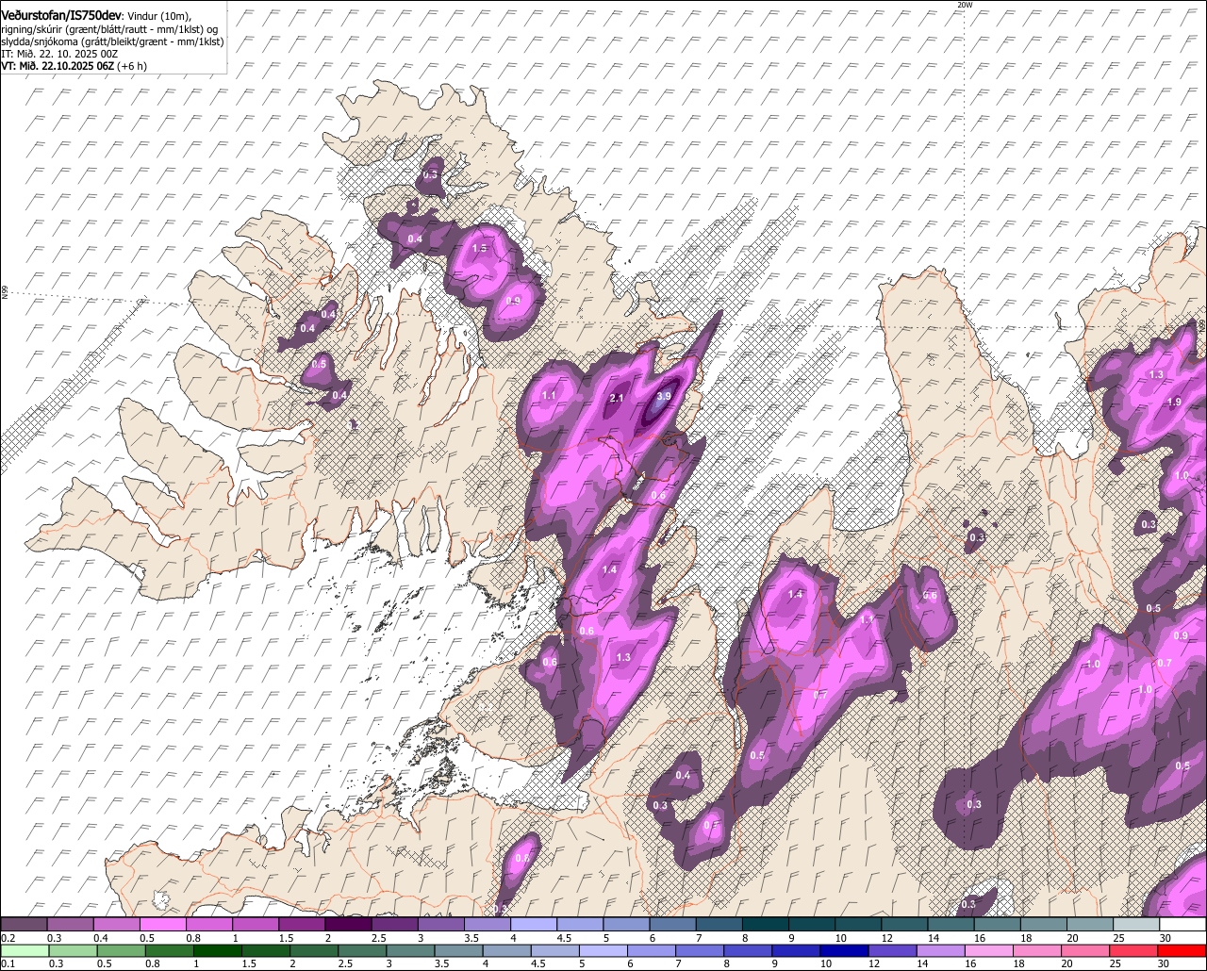1207x971 pixels.
Task: Click the 0.4 label in the top legend row
Action: (x=101, y=938)
